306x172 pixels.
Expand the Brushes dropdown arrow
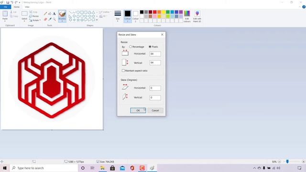pyautogui.click(x=62, y=21)
